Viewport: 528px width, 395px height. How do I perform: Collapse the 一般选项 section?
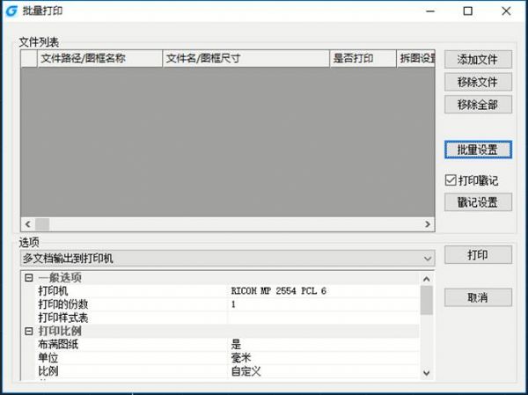(x=28, y=278)
